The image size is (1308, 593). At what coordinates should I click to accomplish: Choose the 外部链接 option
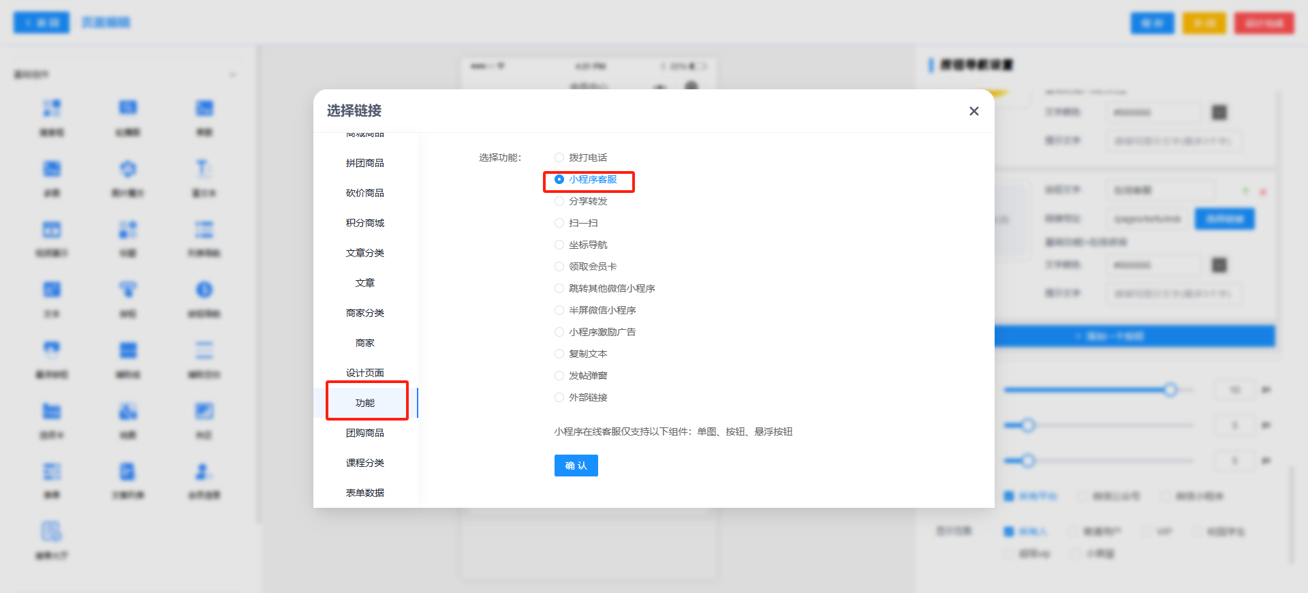pos(559,397)
